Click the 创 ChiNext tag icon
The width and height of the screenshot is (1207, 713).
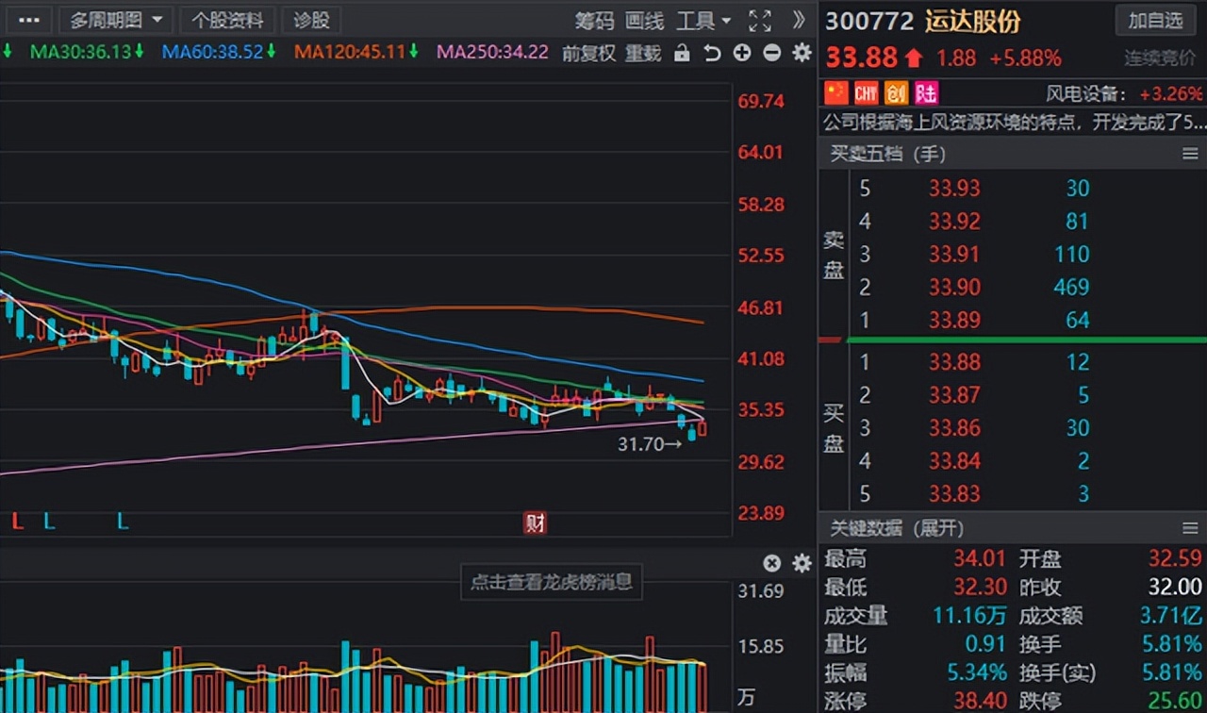pyautogui.click(x=896, y=92)
